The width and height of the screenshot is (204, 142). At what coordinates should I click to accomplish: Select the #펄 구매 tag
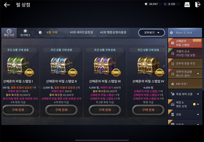pyautogui.click(x=52, y=33)
